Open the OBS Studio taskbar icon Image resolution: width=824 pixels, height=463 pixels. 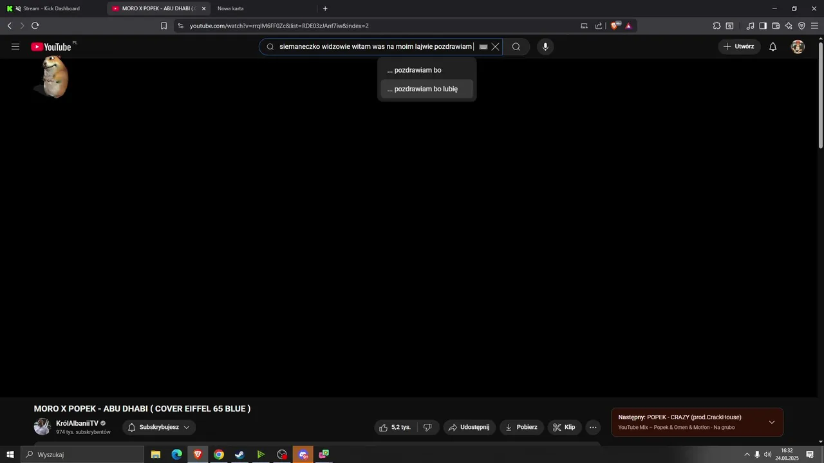click(282, 455)
